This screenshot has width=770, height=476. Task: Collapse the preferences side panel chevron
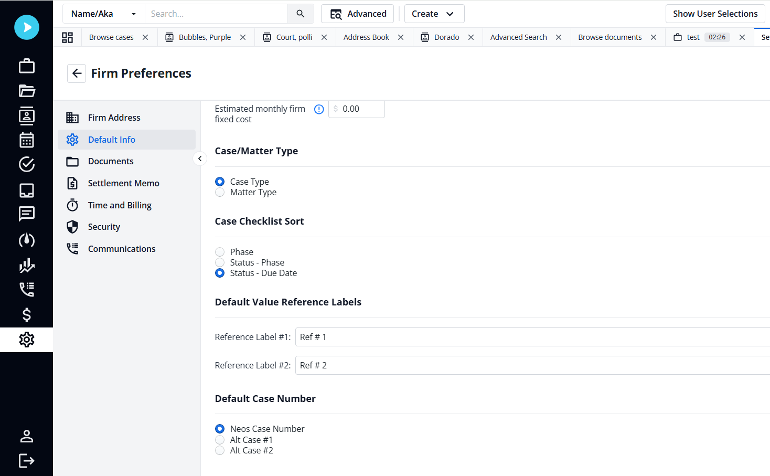pyautogui.click(x=200, y=158)
